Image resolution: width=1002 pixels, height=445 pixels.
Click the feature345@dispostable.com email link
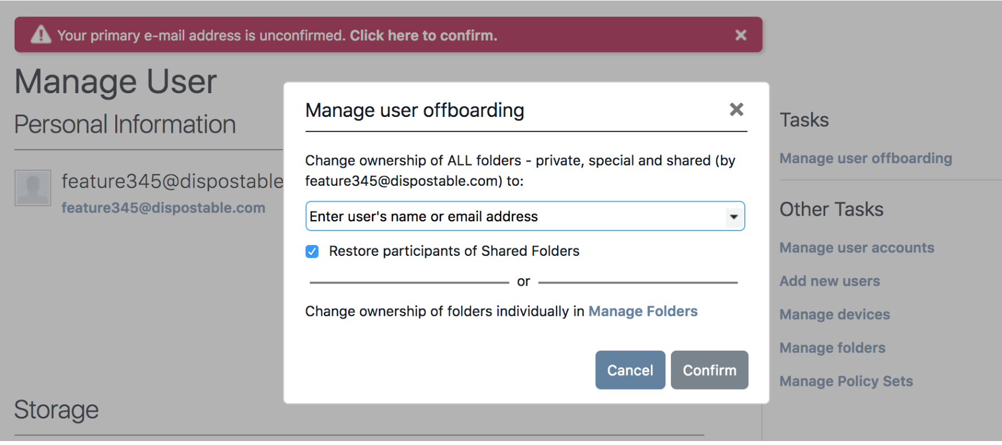coord(163,208)
